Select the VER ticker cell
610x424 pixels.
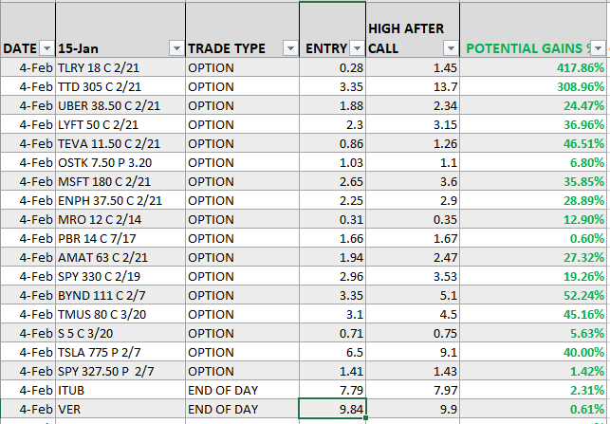point(120,409)
